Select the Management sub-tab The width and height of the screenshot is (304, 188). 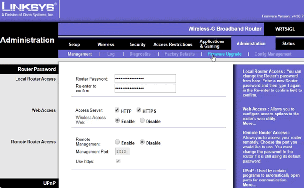coord(80,54)
